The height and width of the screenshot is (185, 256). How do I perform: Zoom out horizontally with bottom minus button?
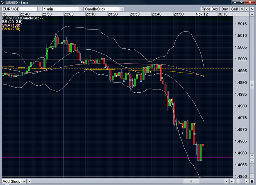pyautogui.click(x=232, y=181)
